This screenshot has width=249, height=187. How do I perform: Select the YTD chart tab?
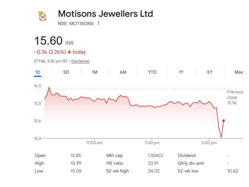152,72
